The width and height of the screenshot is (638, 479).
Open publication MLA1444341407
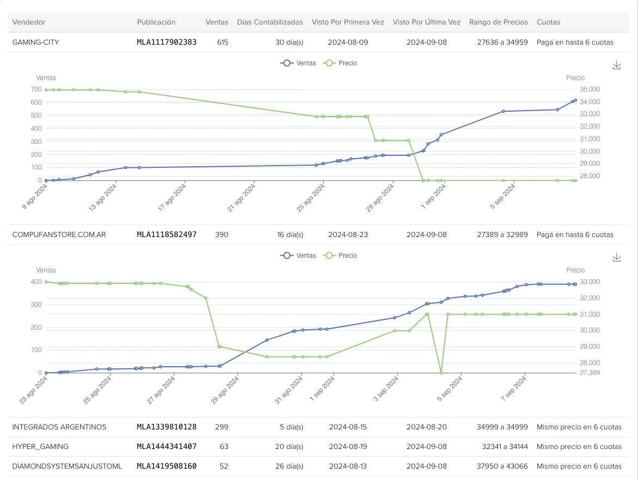pos(166,446)
